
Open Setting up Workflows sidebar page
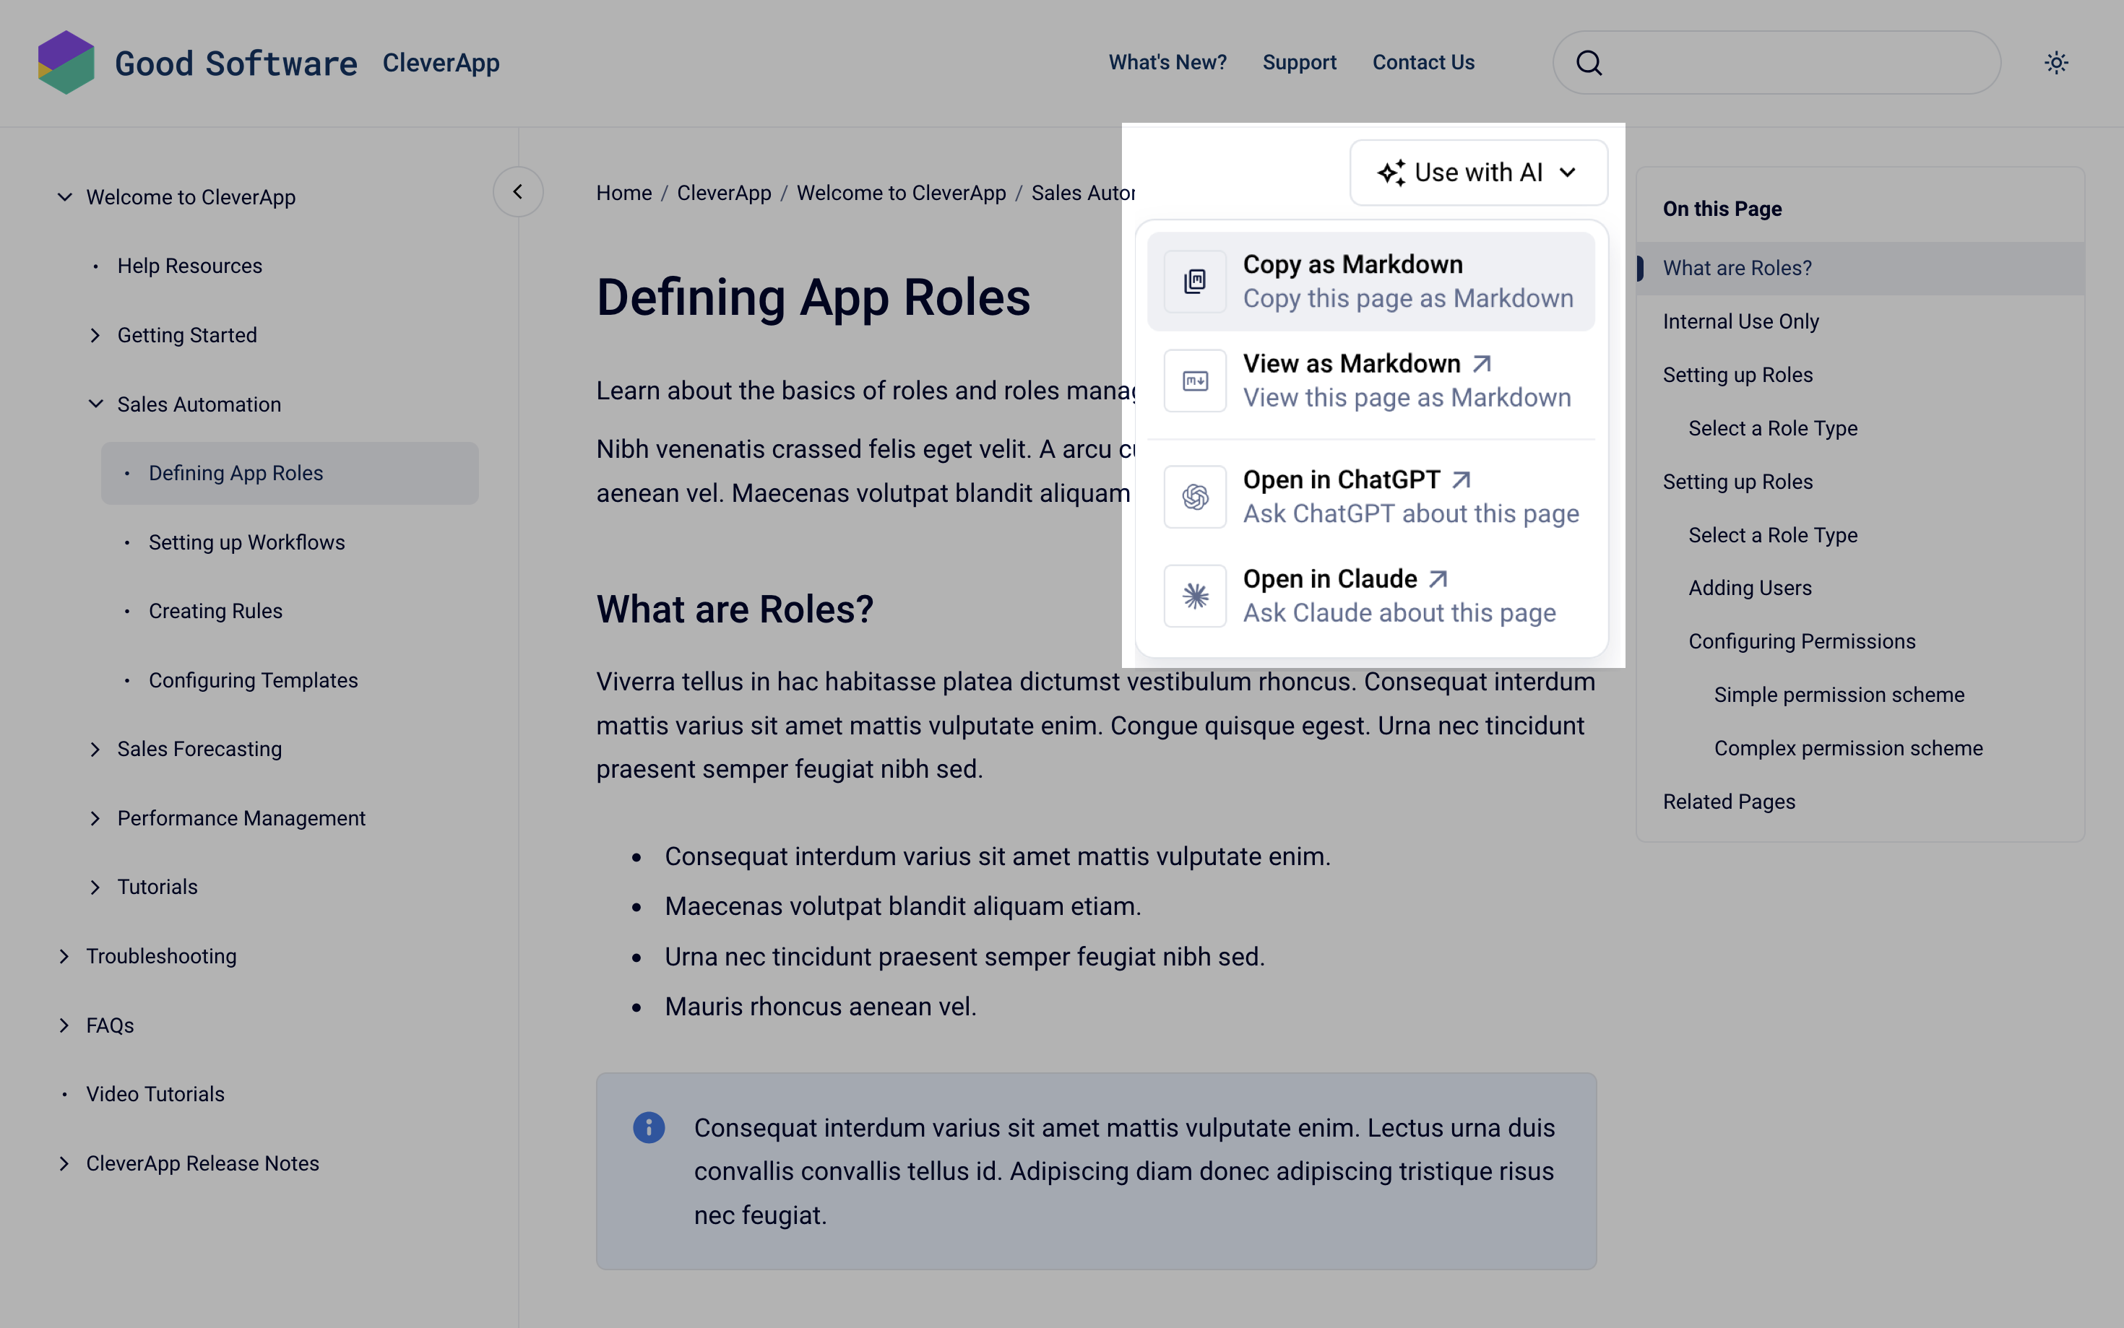(x=247, y=543)
